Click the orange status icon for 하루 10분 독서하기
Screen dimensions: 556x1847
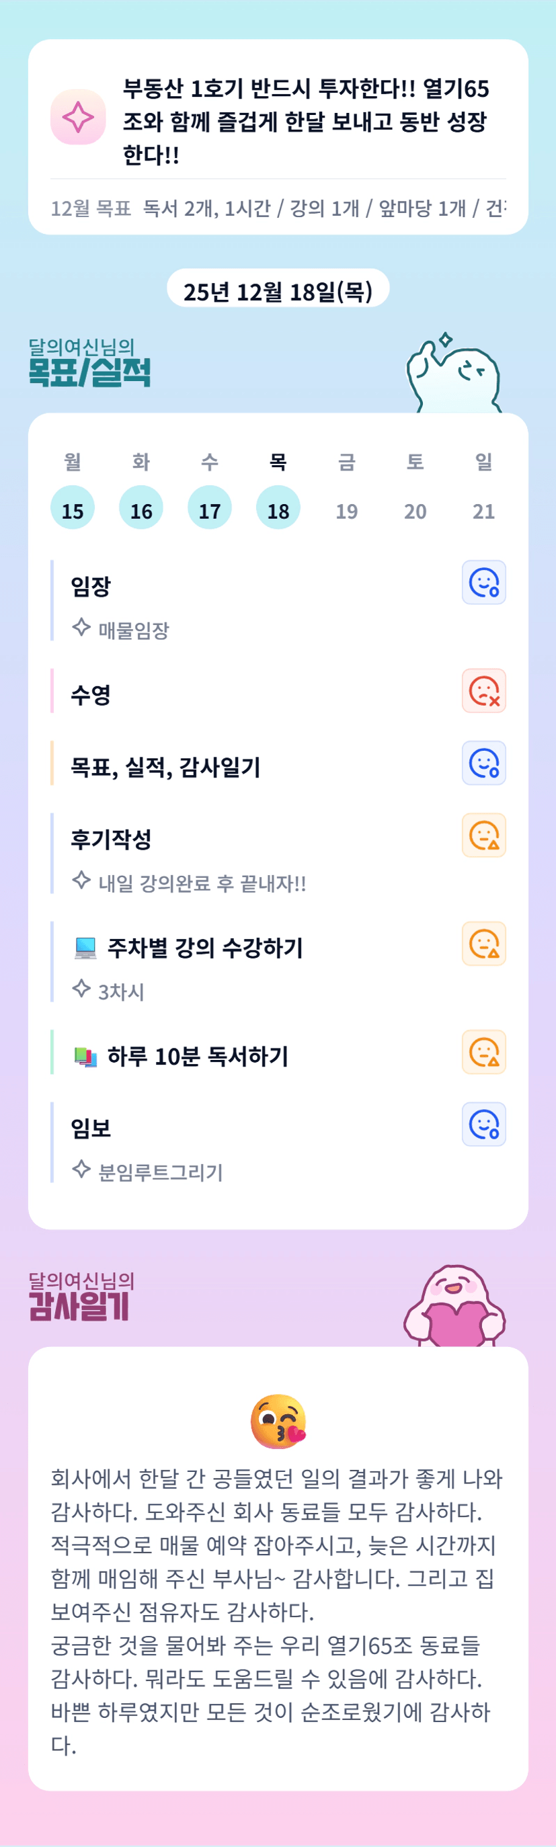[483, 1052]
